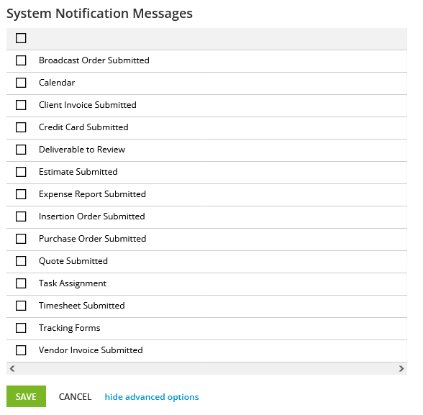423x415 pixels.
Task: Enable Estimate Submitted notification checkbox
Action: click(x=21, y=172)
